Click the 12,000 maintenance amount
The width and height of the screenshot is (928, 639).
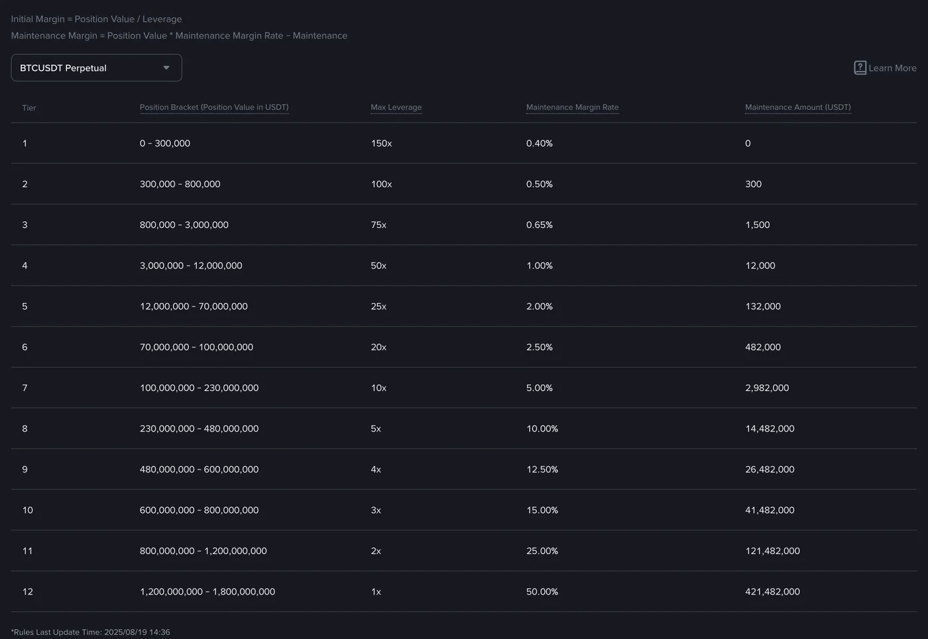(x=760, y=266)
